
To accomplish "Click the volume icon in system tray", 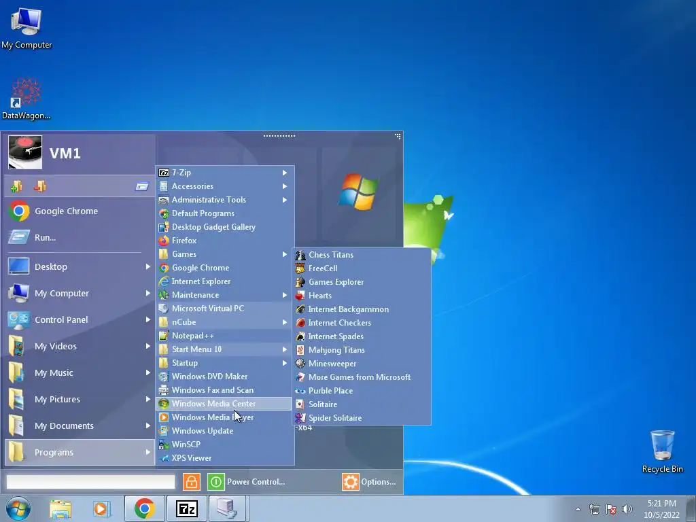I will coord(627,509).
